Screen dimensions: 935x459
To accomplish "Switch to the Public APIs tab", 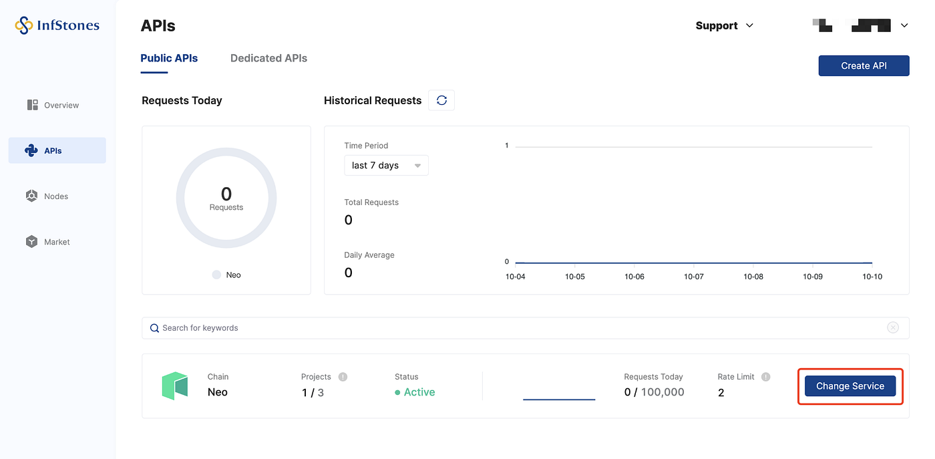I will 169,58.
